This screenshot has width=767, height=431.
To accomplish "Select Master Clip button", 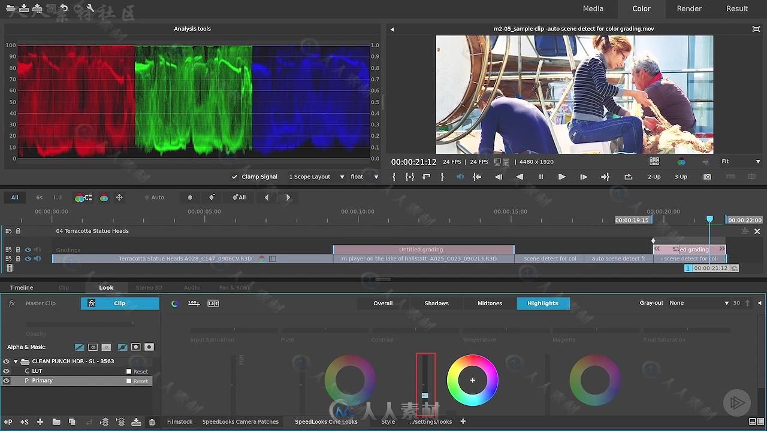I will click(41, 303).
